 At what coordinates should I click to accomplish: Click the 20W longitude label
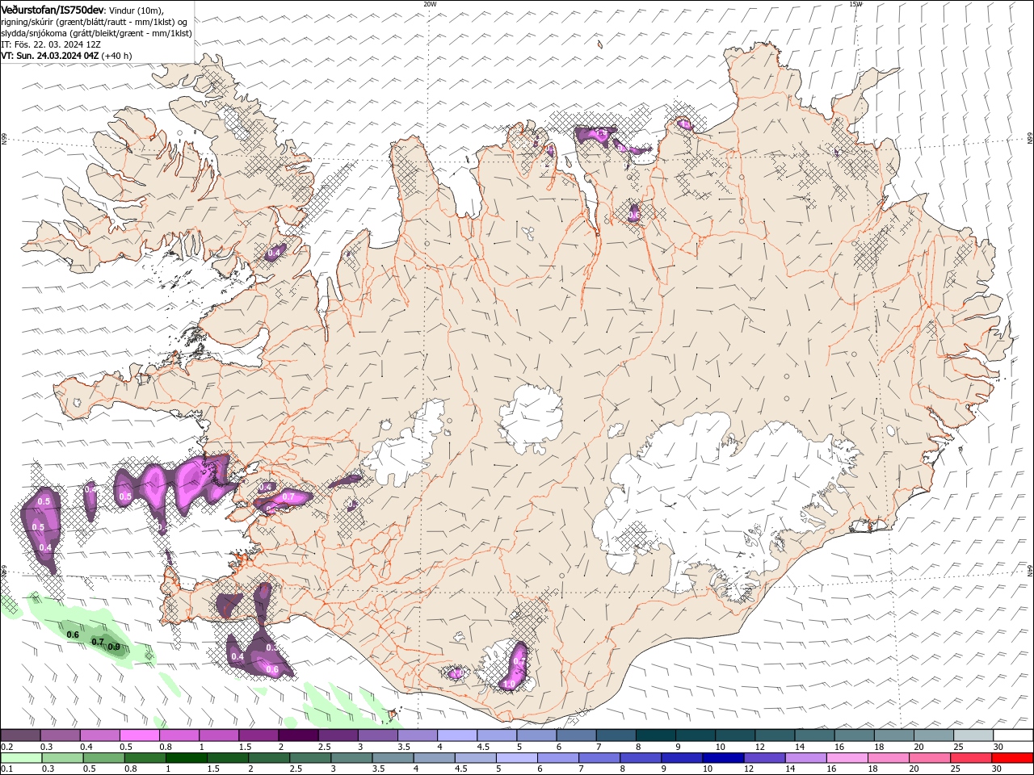430,4
